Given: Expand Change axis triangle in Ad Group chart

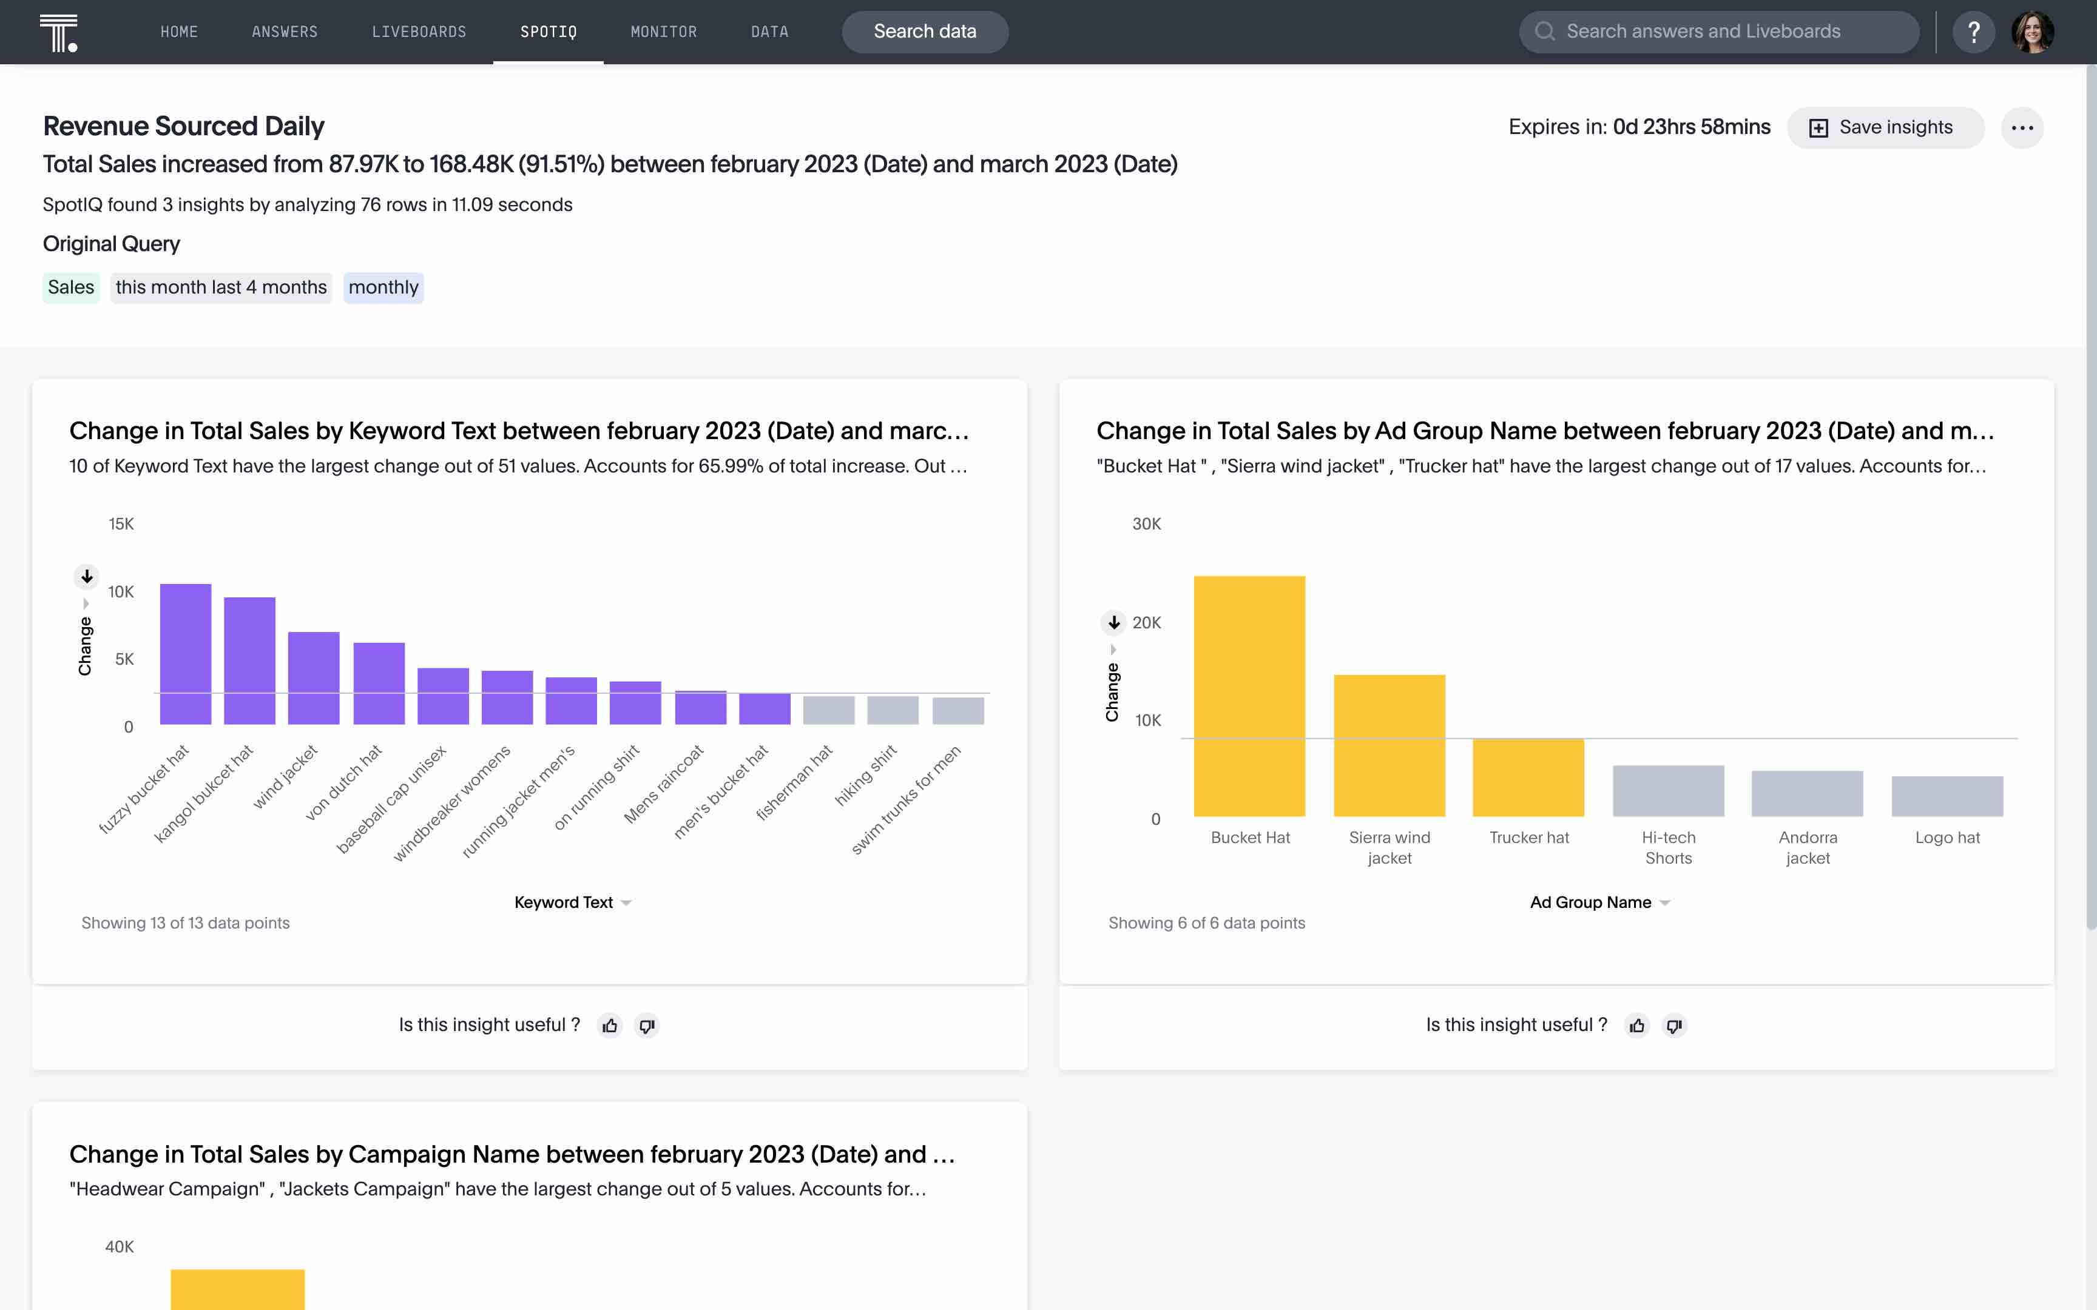Looking at the screenshot, I should click(x=1113, y=650).
